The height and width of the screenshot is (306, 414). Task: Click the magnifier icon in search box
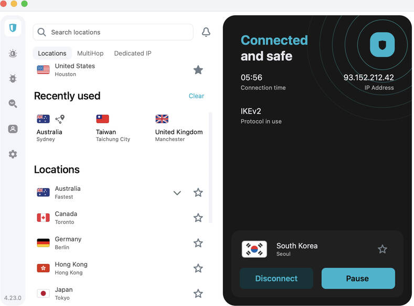42,32
